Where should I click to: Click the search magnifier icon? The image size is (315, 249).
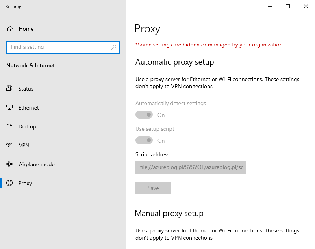[x=114, y=47]
